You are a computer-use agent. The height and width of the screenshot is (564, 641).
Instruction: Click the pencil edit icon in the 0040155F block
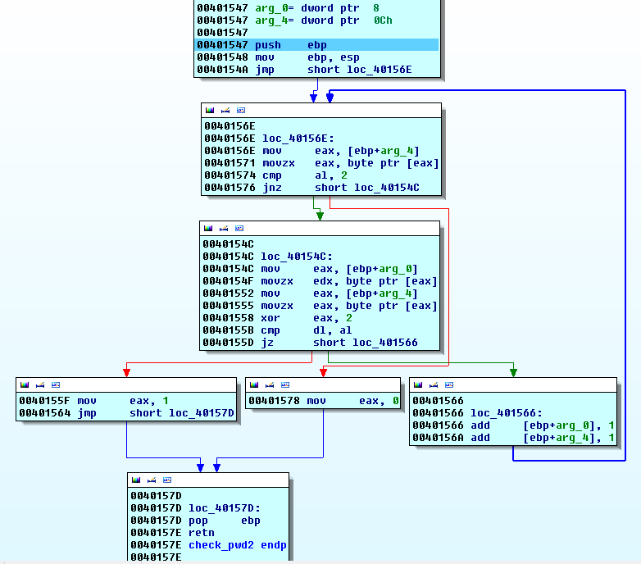[x=40, y=385]
